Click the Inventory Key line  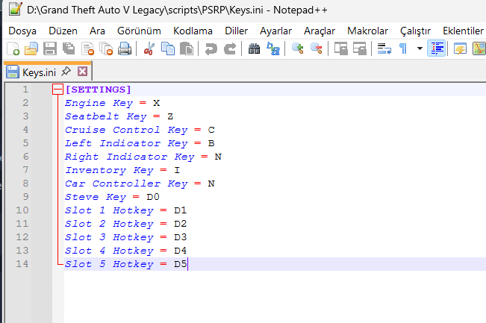[122, 170]
